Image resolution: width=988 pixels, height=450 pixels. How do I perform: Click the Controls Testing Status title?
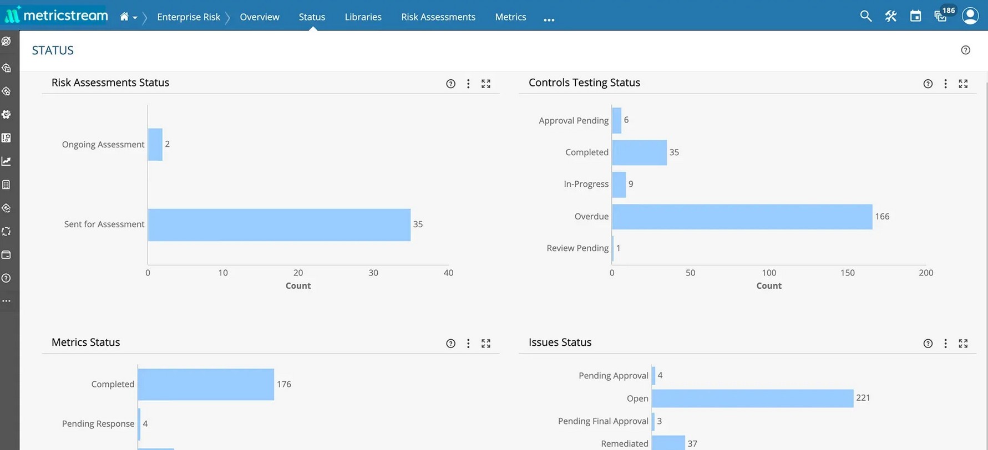pyautogui.click(x=584, y=83)
